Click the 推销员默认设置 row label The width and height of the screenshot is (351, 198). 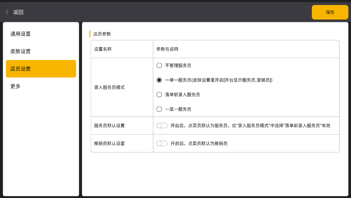point(109,144)
